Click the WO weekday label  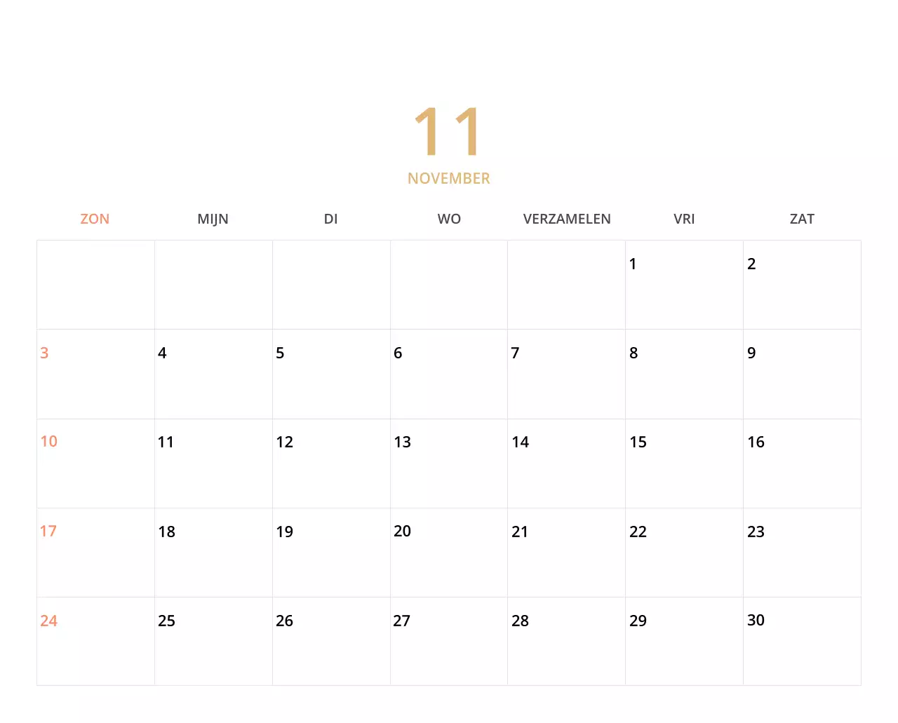pyautogui.click(x=449, y=219)
